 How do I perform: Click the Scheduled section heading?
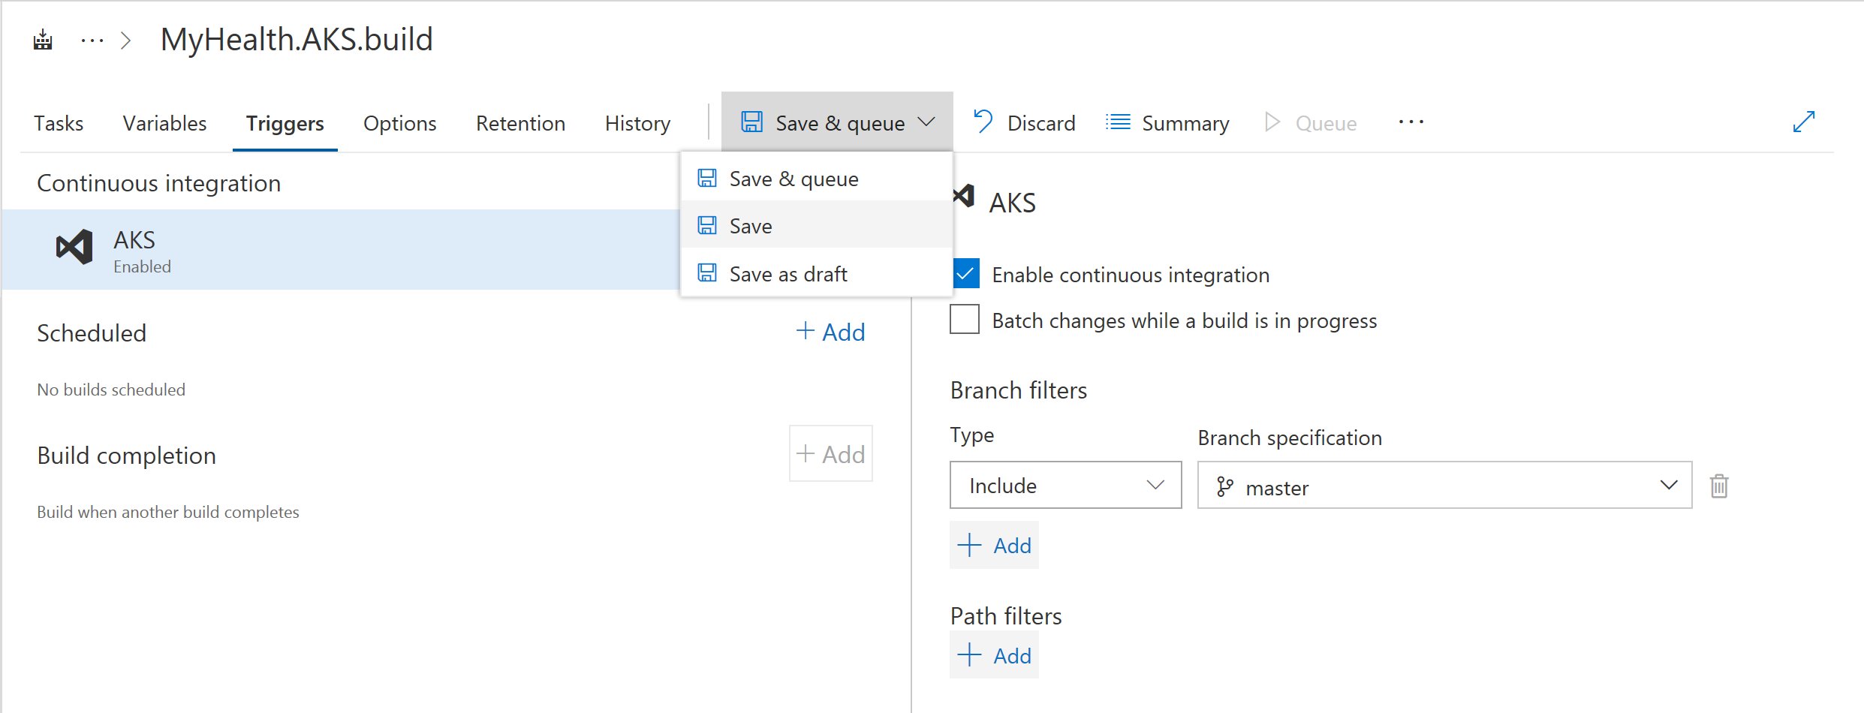coord(92,332)
